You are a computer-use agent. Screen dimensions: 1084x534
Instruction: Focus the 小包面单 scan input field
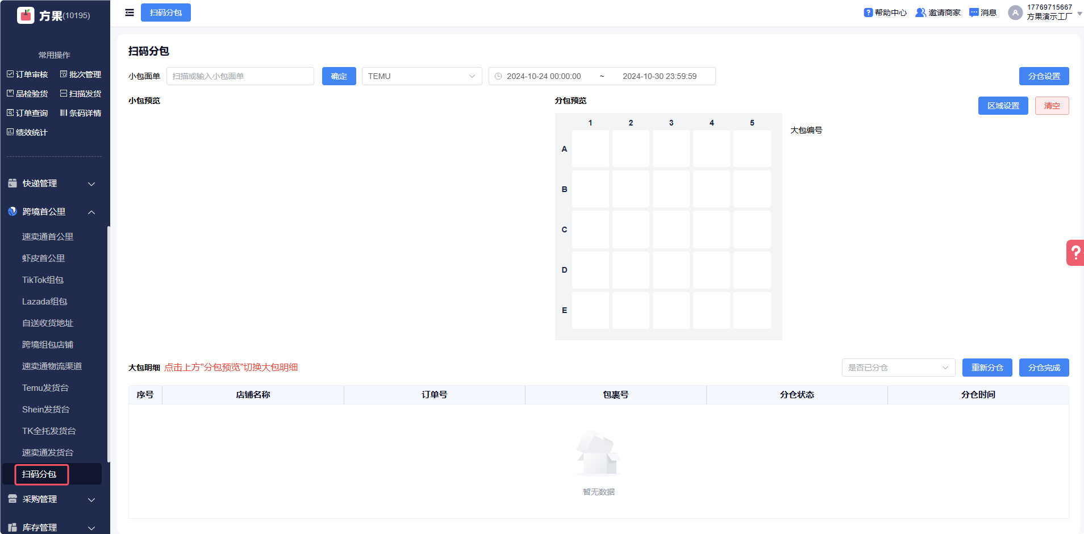(240, 76)
